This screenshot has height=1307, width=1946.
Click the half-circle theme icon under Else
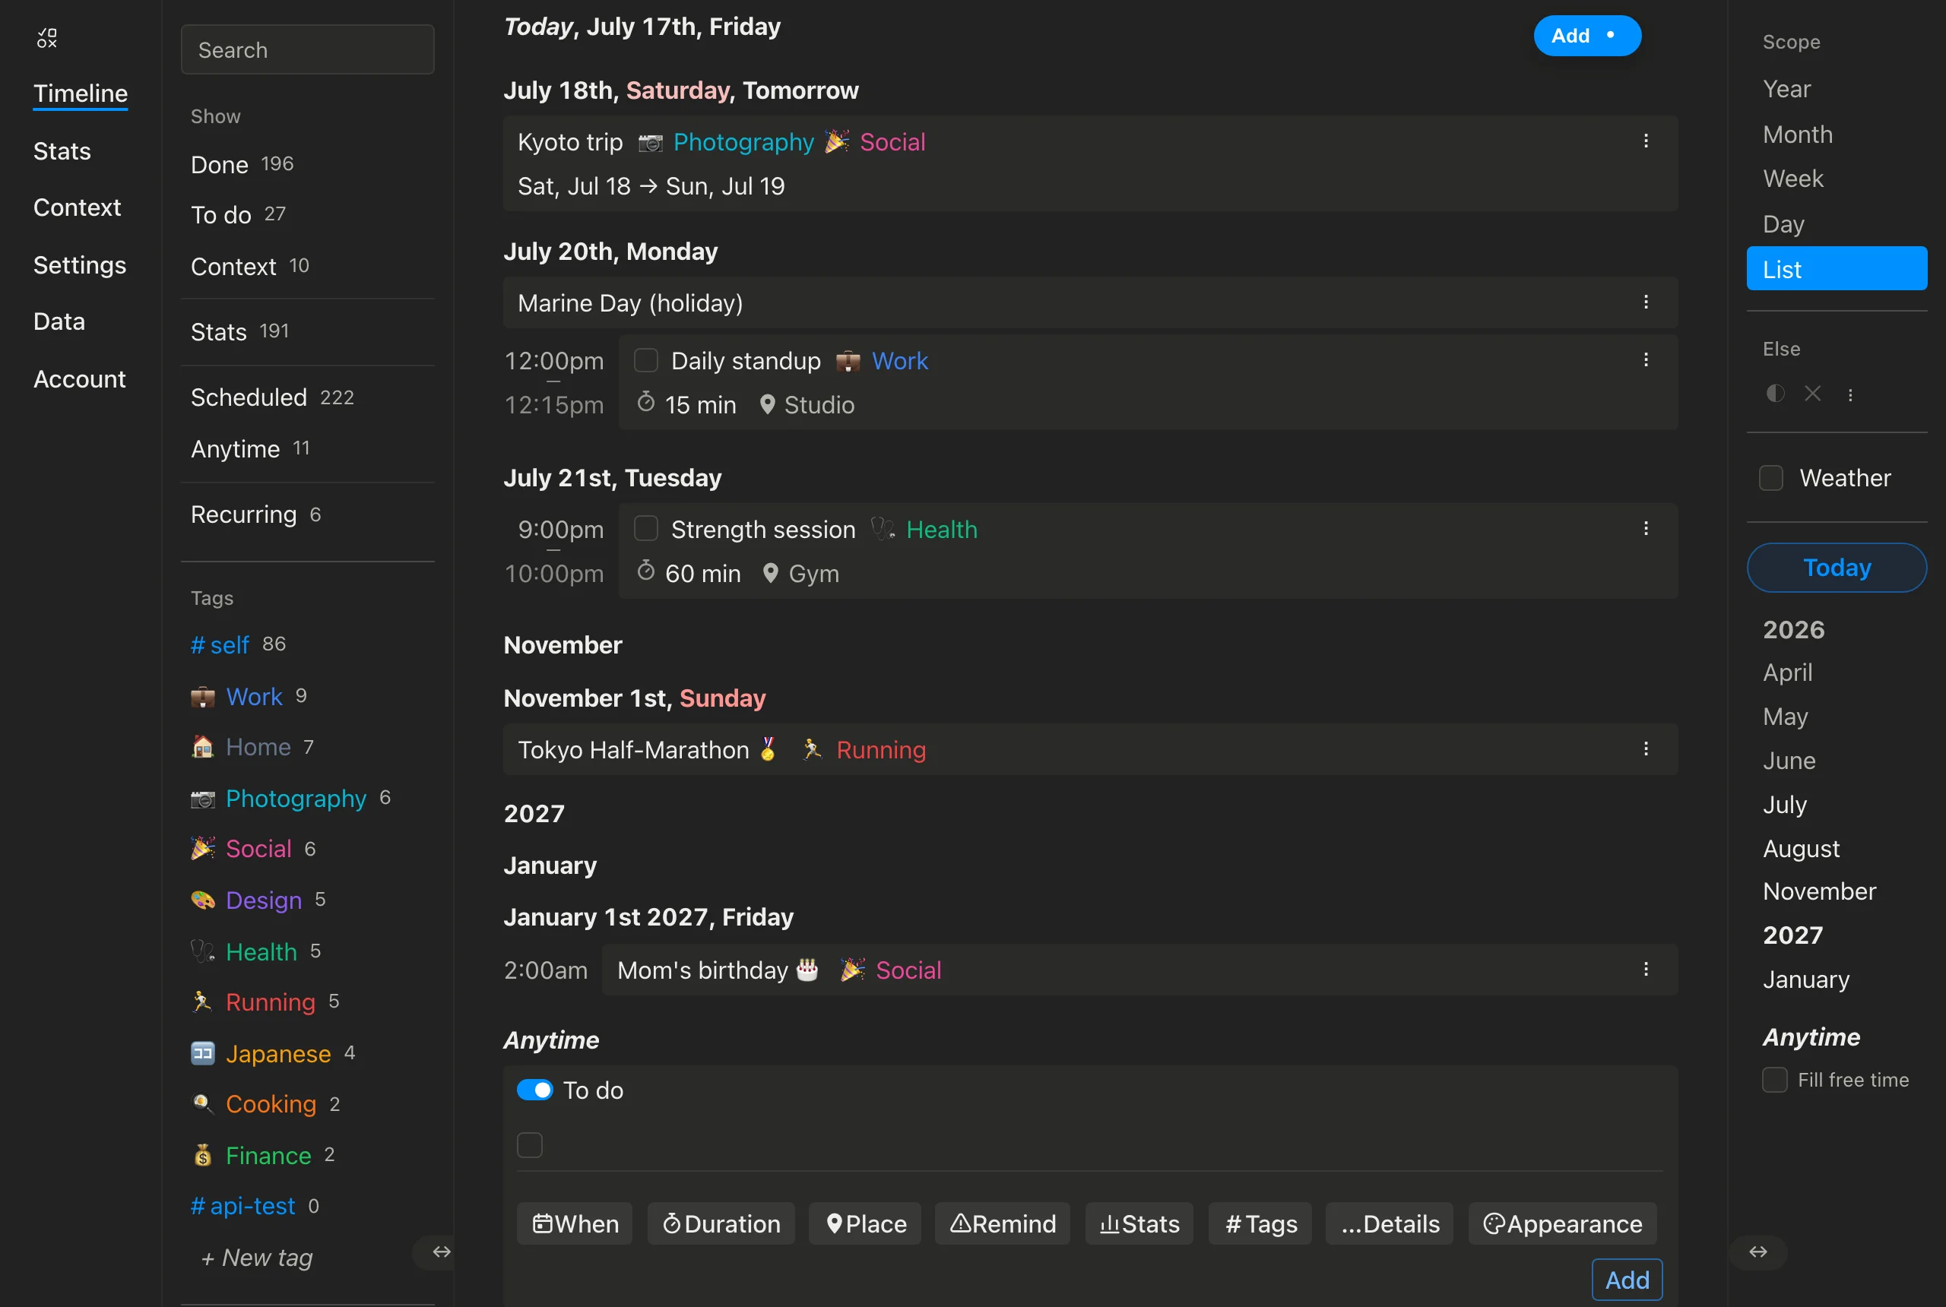[x=1775, y=394]
